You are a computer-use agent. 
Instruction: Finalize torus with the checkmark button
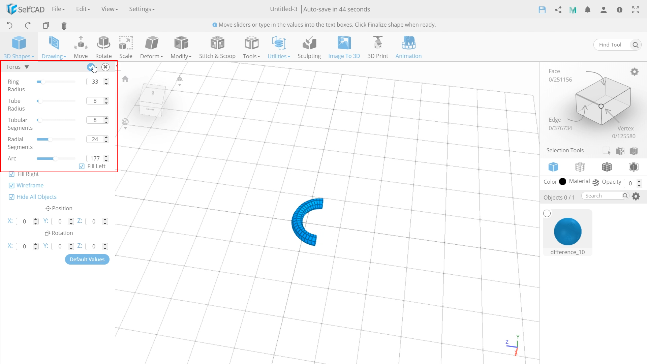point(91,67)
